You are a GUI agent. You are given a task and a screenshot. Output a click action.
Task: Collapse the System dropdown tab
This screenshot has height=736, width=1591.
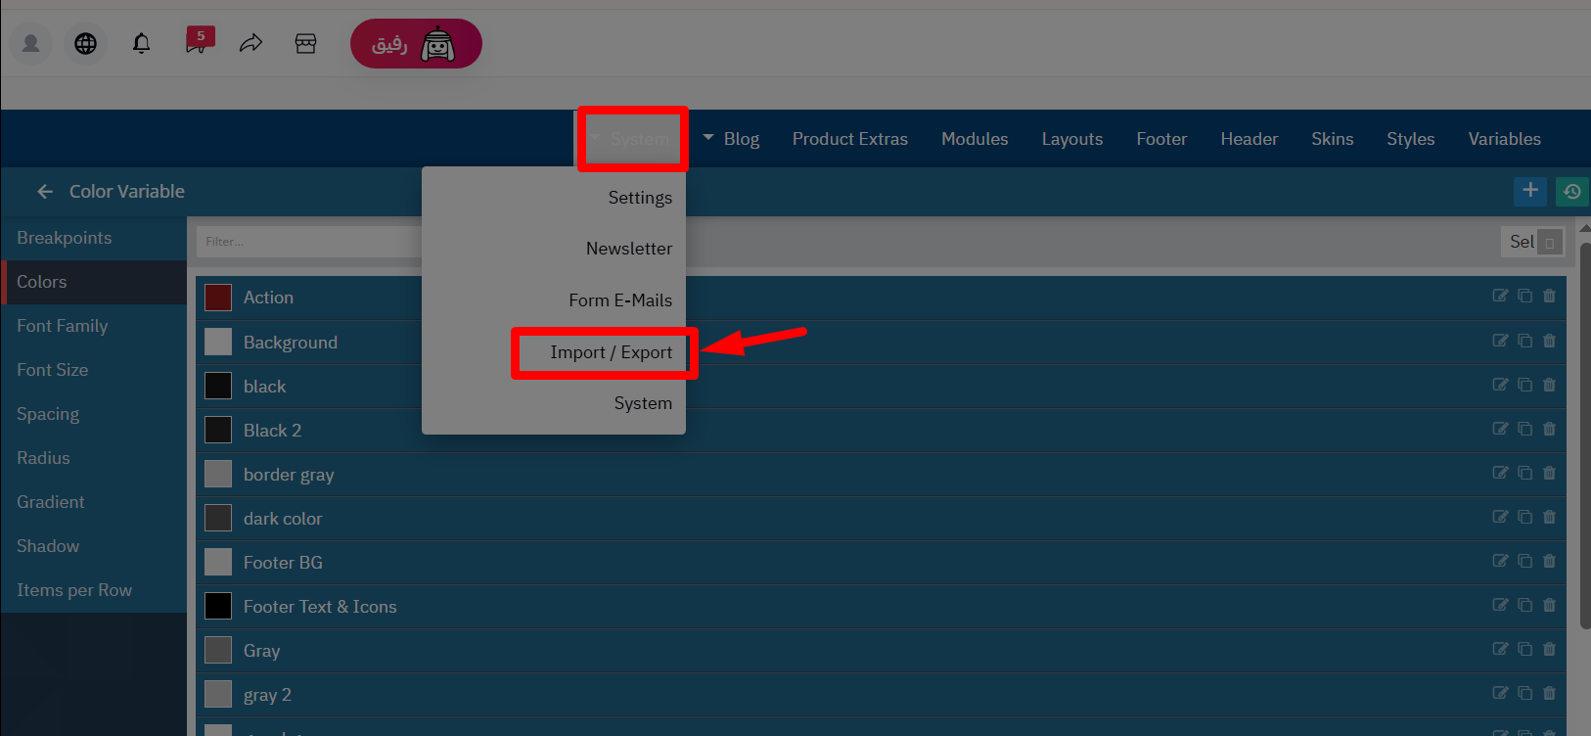[631, 139]
